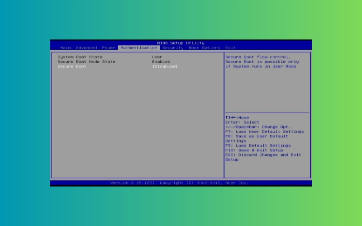Click the System Boot State label
Viewport: 362px width, 226px height.
click(80, 57)
